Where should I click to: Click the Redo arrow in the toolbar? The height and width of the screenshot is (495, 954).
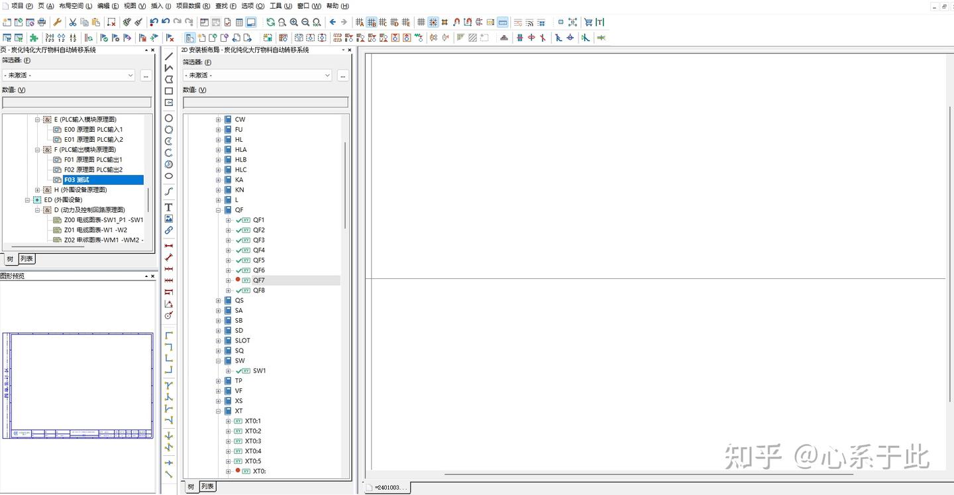click(178, 22)
